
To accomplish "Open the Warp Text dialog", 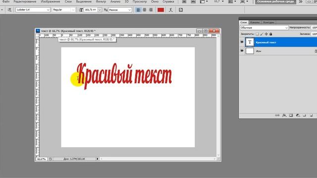I will (171, 10).
